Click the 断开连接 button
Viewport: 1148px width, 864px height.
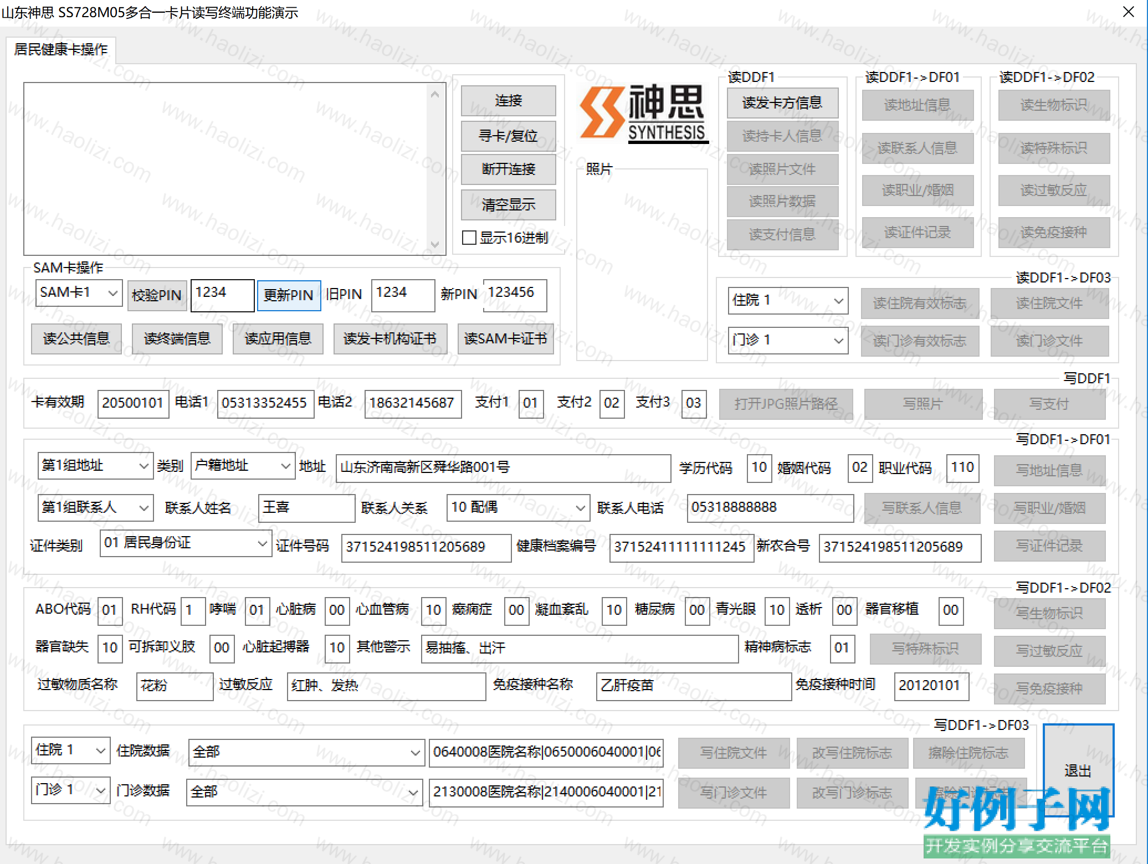509,169
